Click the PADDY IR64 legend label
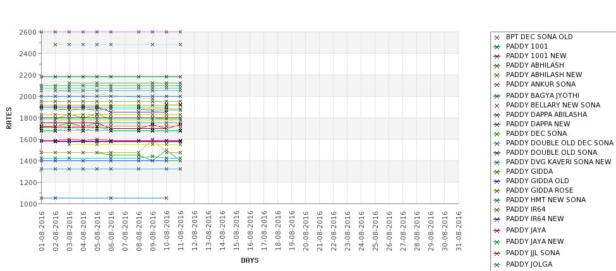This screenshot has width=616, height=271. tap(526, 209)
